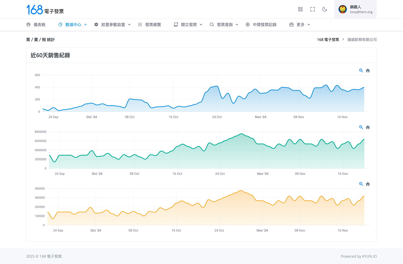Screen dimensions: 403x264
Task: Open the user profile for 鋼鐵人
Action: click(355, 9)
